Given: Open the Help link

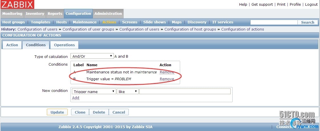Looking at the screenshot, I should click(x=243, y=5).
